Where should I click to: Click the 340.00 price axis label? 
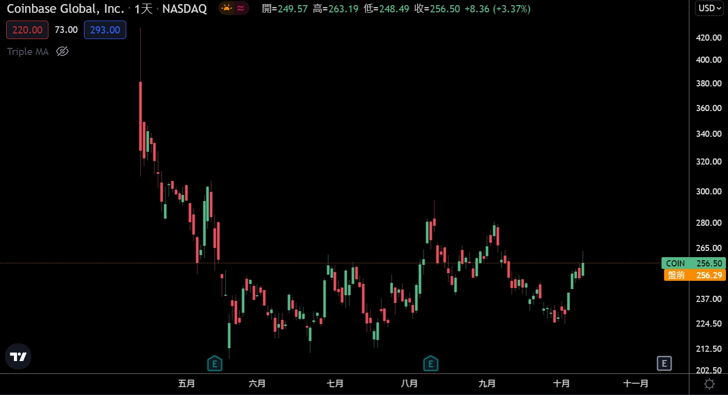[x=708, y=134]
